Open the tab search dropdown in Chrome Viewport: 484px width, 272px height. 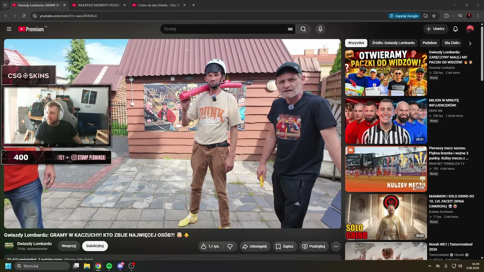pyautogui.click(x=5, y=5)
